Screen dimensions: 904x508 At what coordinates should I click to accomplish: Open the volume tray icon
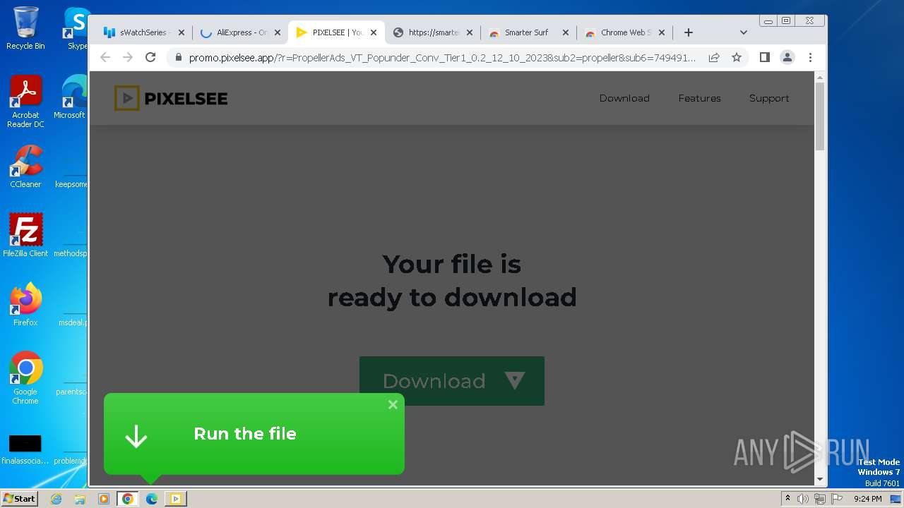[x=803, y=499]
